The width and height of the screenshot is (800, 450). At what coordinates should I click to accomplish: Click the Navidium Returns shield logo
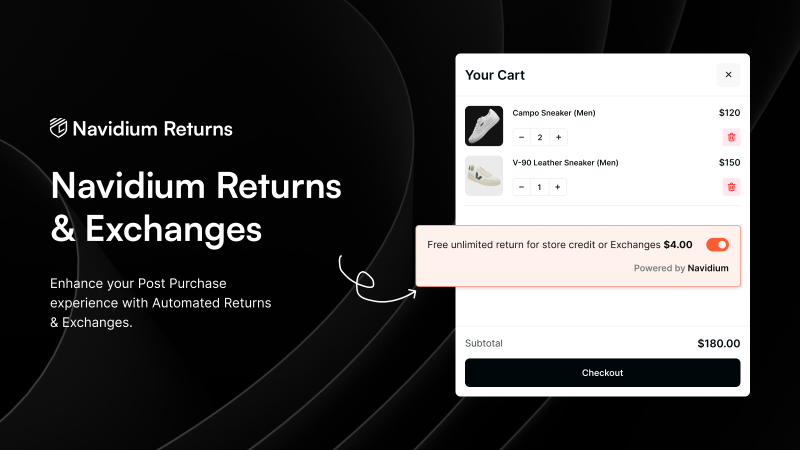click(x=56, y=128)
